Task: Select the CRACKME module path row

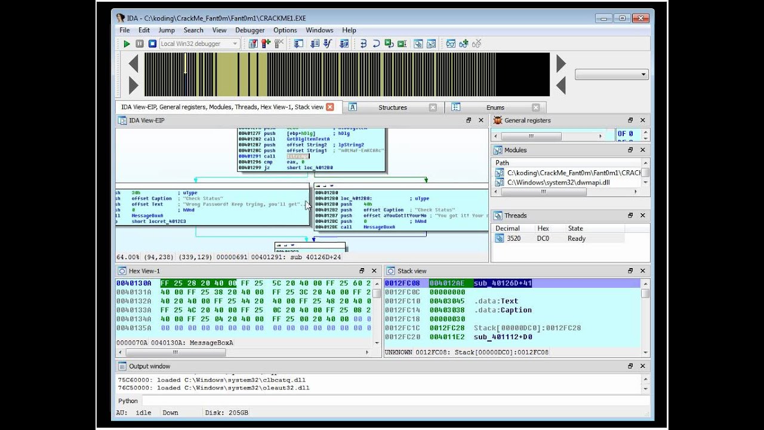Action: pyautogui.click(x=567, y=173)
